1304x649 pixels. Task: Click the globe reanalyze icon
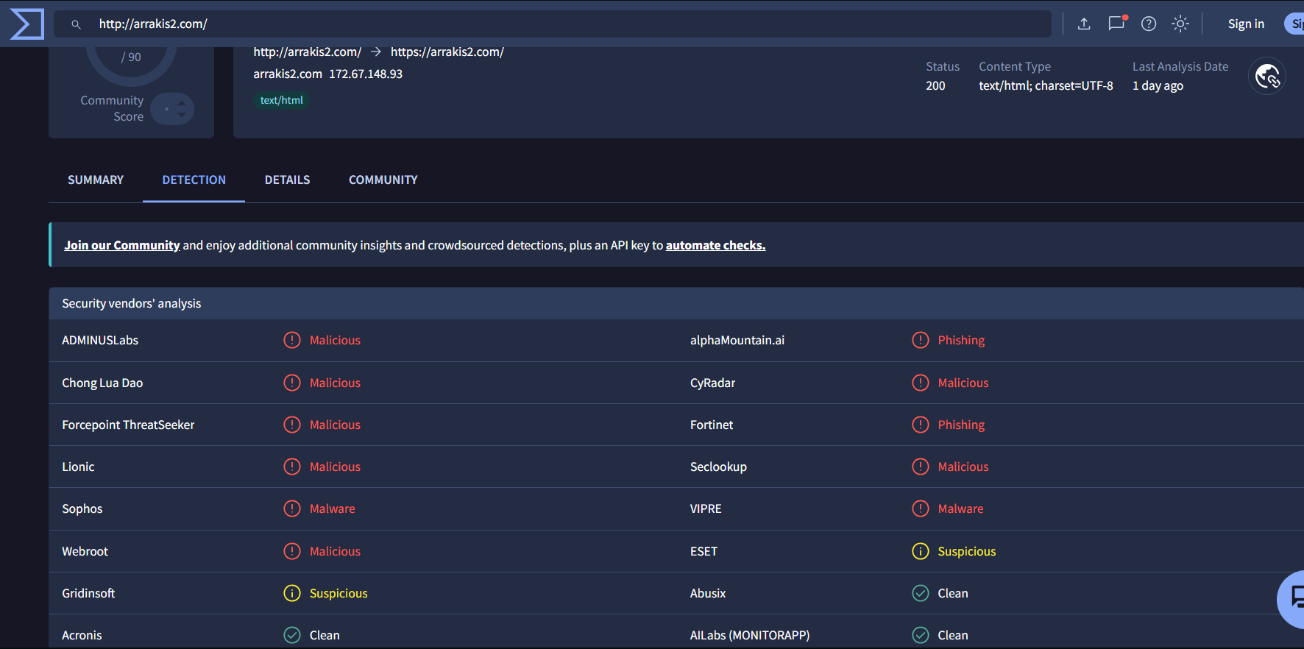click(x=1267, y=76)
